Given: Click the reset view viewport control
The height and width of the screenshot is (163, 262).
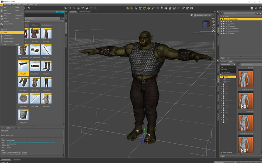Looking at the screenshot, I should pyautogui.click(x=214, y=31).
